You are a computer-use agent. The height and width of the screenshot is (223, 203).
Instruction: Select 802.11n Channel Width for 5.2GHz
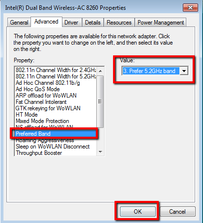point(56,76)
